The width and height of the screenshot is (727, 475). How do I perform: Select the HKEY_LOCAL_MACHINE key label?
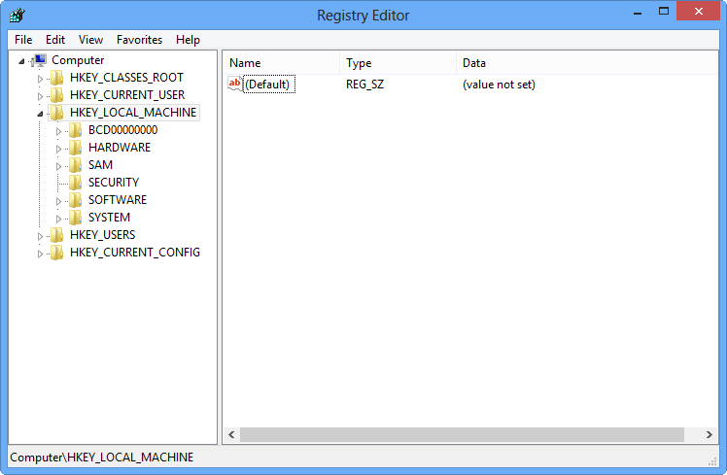click(133, 113)
